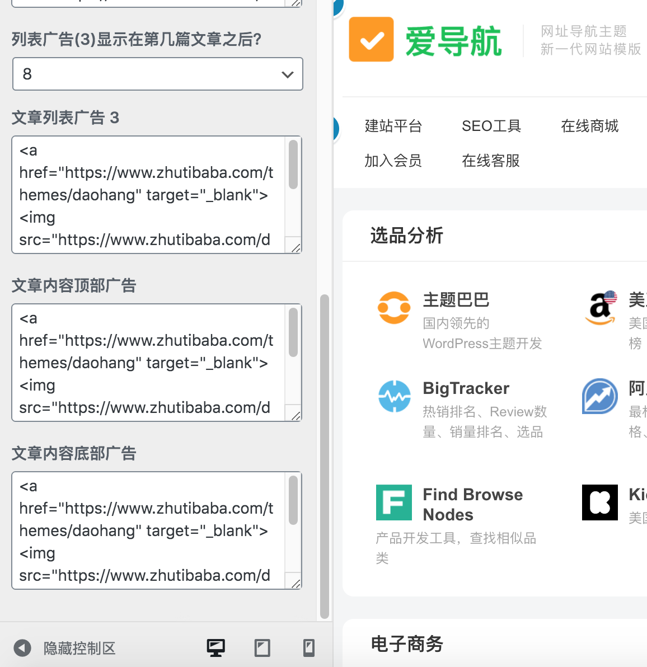The height and width of the screenshot is (667, 647).
Task: Open the list ad position dropdown showing 8
Action: click(x=158, y=74)
